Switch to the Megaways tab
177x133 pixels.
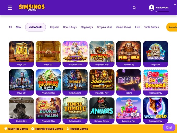click(87, 27)
